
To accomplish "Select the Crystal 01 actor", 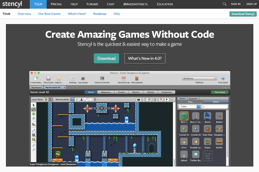I will pyautogui.click(x=184, y=129).
